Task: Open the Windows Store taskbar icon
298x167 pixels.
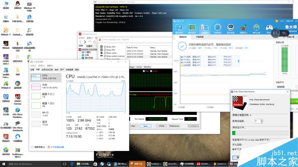Action: click(95, 164)
